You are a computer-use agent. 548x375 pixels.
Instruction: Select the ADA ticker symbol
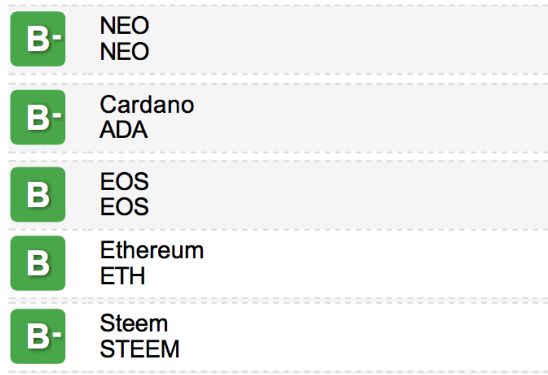tap(124, 130)
